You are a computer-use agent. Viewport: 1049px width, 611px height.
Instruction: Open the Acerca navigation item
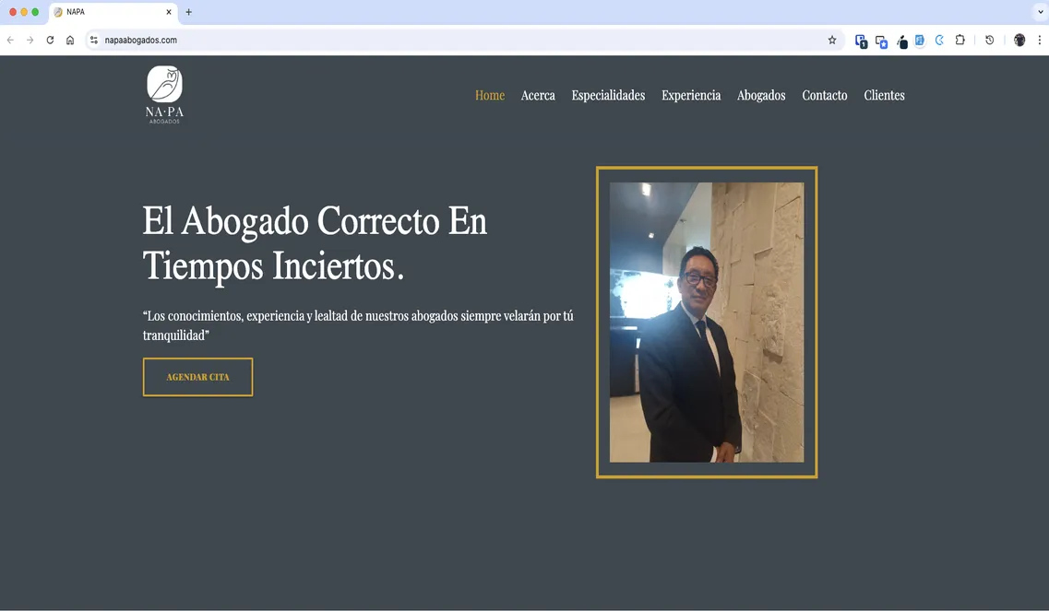pos(538,96)
